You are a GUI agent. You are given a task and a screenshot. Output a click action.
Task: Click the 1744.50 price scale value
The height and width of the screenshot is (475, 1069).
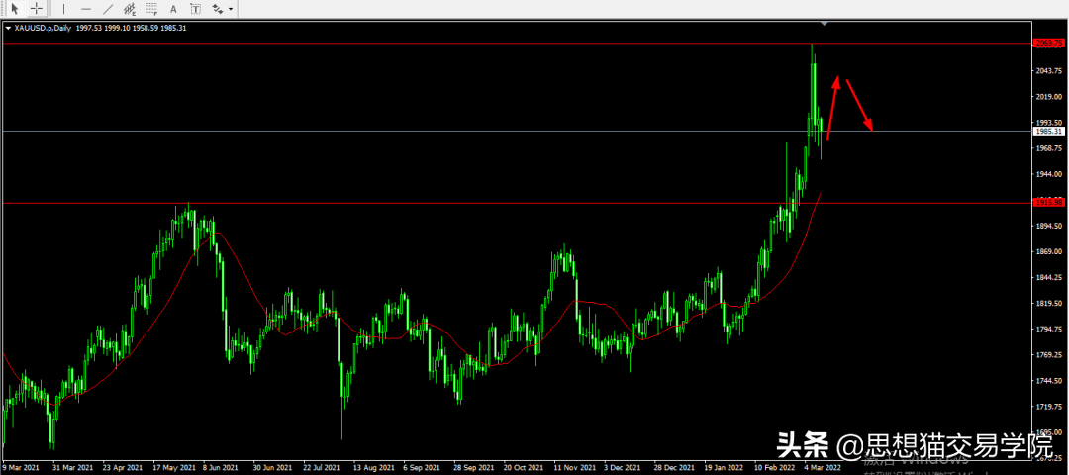tap(1049, 381)
